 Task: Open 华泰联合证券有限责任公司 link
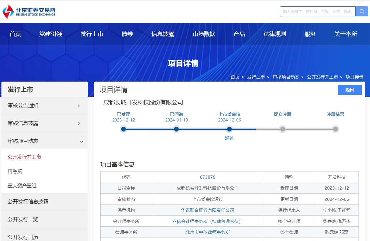pyautogui.click(x=208, y=210)
